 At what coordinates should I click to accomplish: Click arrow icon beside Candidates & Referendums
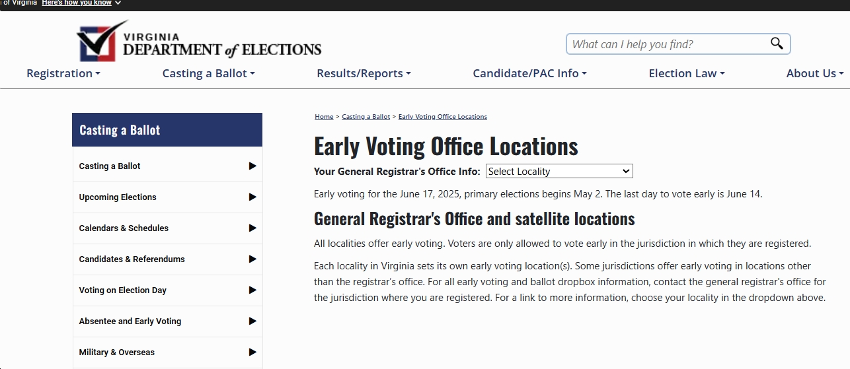[252, 259]
